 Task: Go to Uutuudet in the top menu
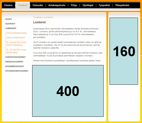tap(38, 5)
